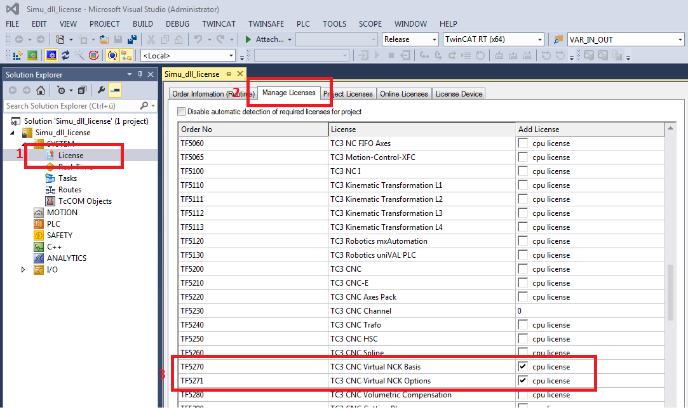The height and width of the screenshot is (412, 688).
Task: Click the Scan magic wand icon
Action: coord(79,56)
